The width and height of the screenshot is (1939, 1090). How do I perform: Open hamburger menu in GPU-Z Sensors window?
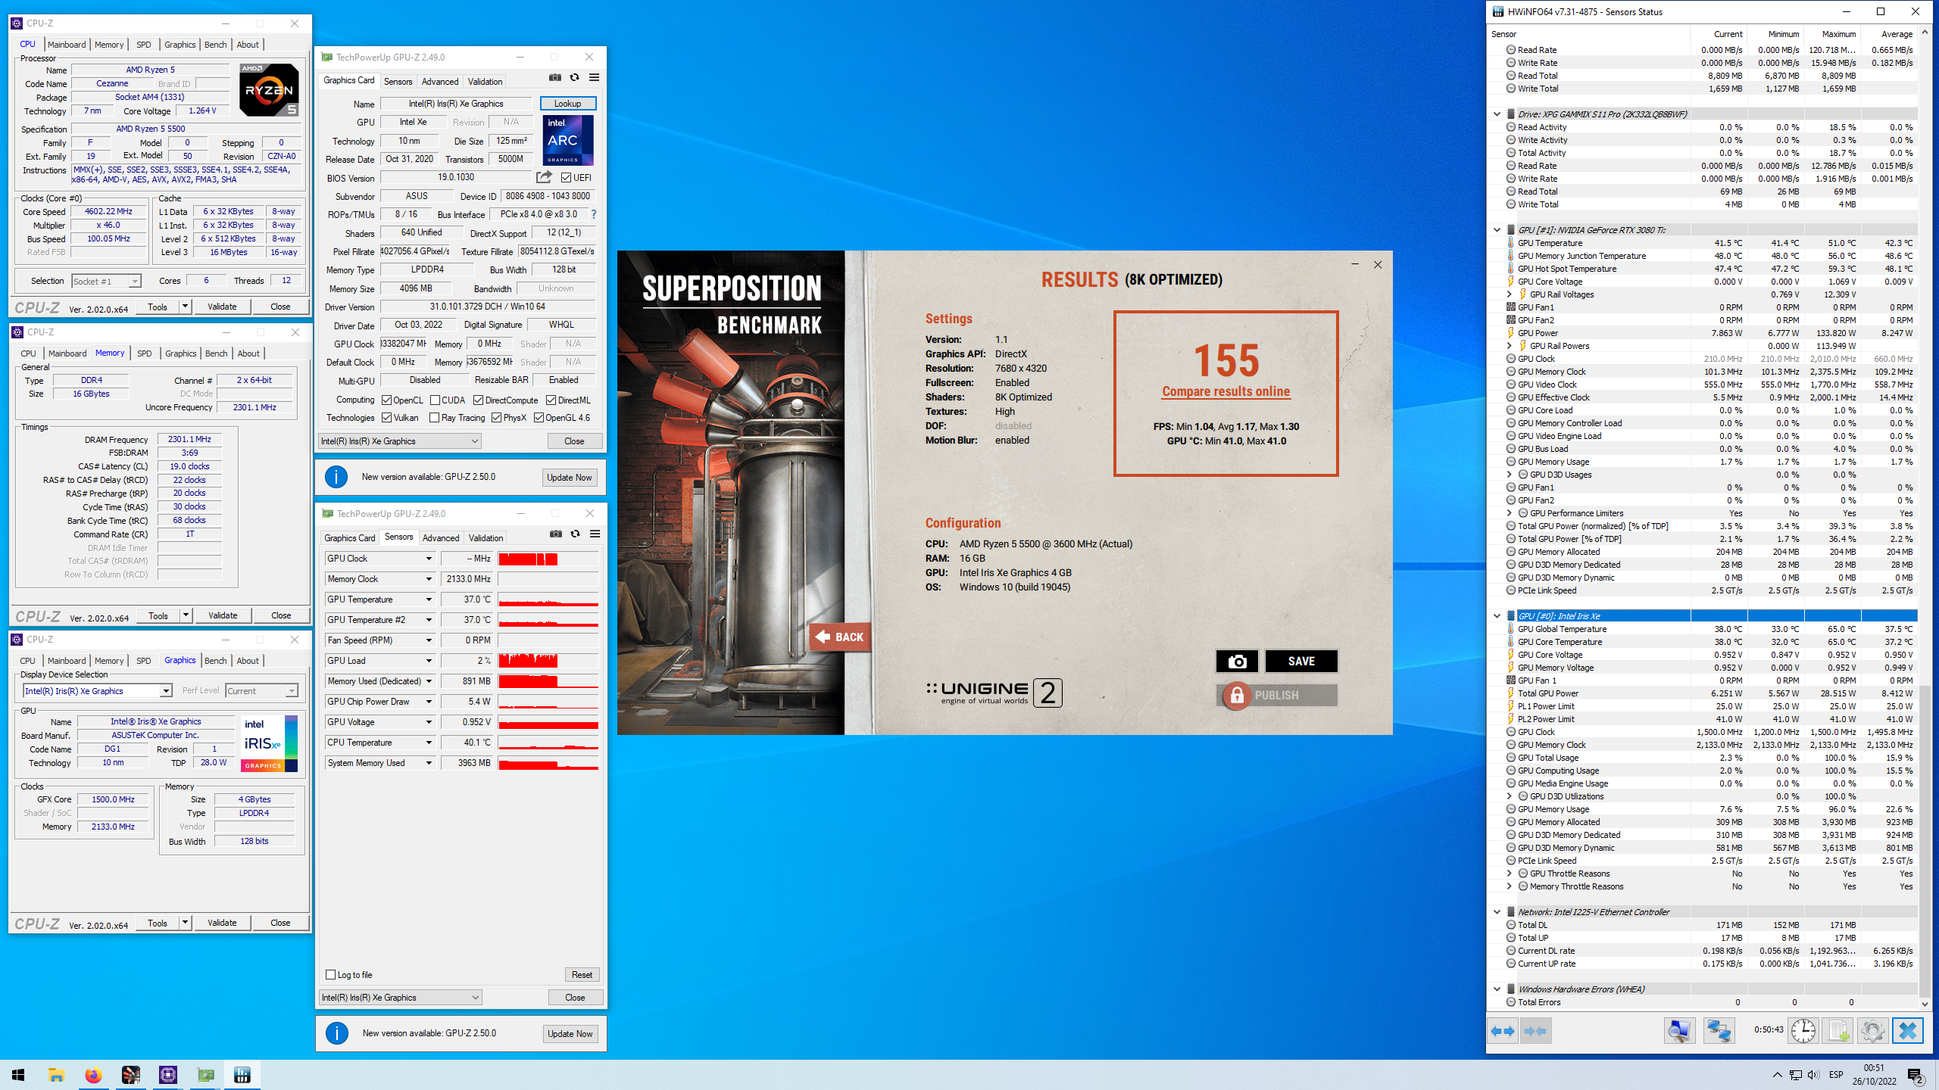coord(595,534)
